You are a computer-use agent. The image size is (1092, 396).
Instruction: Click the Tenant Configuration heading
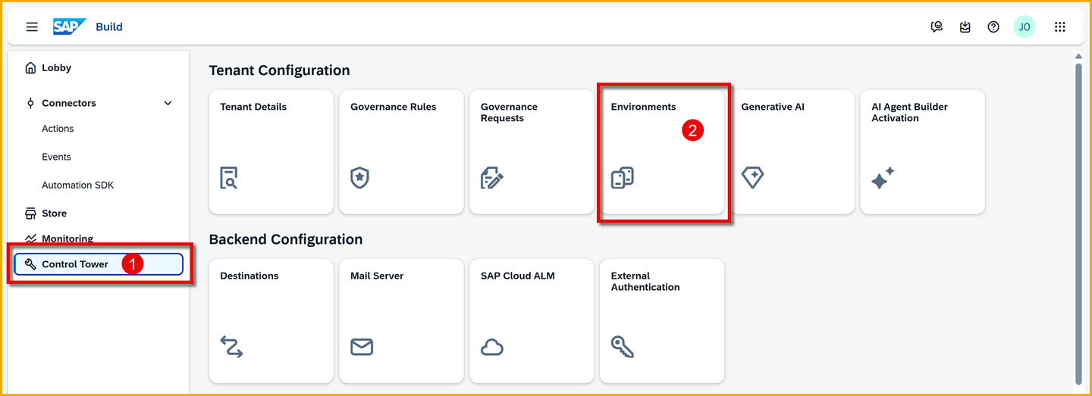pyautogui.click(x=279, y=70)
